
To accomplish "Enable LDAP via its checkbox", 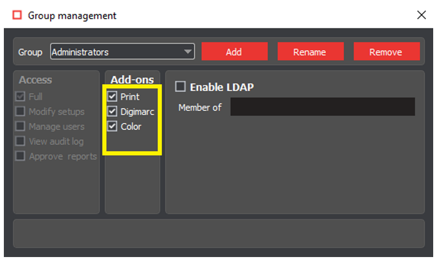I will [x=180, y=86].
